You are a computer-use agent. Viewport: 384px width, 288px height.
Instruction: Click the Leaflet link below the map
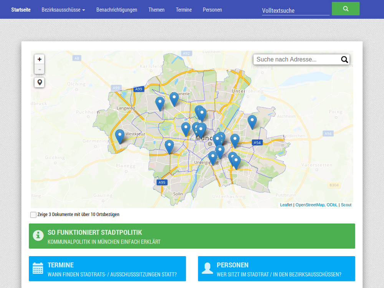coord(286,205)
